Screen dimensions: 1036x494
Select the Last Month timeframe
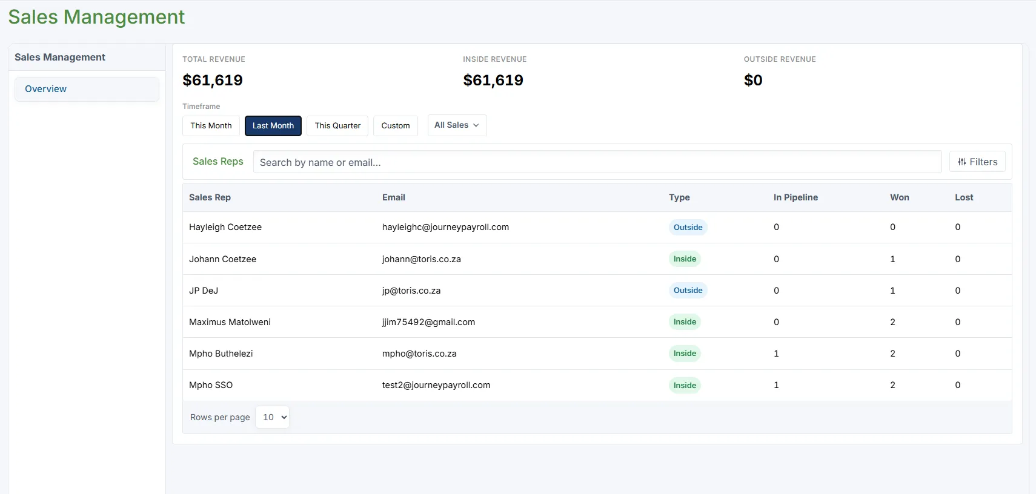pyautogui.click(x=273, y=125)
